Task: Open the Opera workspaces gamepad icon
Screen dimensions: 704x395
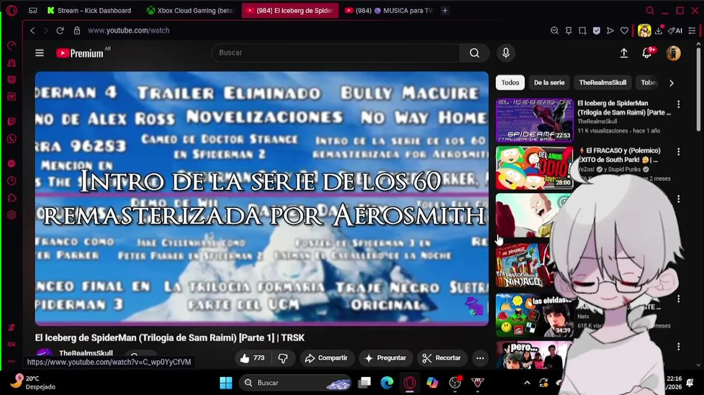Action: point(33,10)
